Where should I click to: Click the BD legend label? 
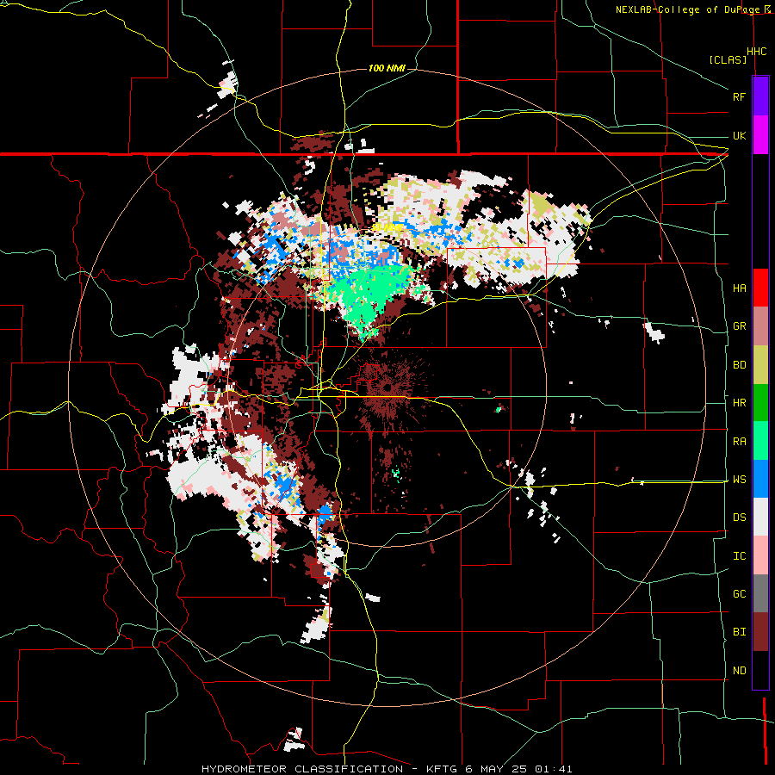coord(739,365)
